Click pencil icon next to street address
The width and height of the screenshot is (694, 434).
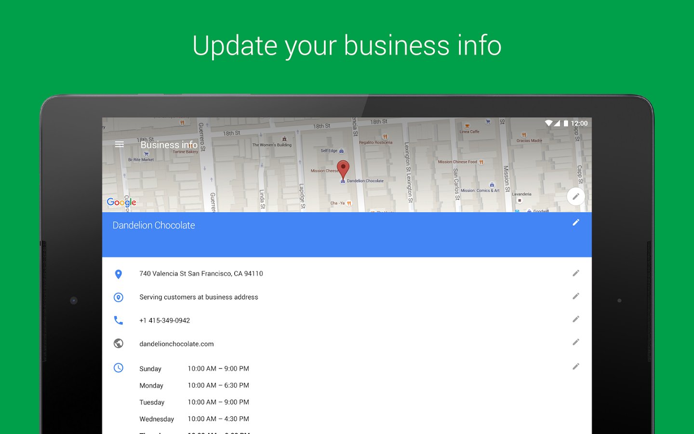pos(575,273)
